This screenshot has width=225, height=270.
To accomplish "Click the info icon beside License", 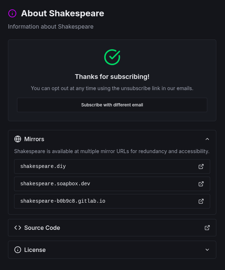I will 18,250.
